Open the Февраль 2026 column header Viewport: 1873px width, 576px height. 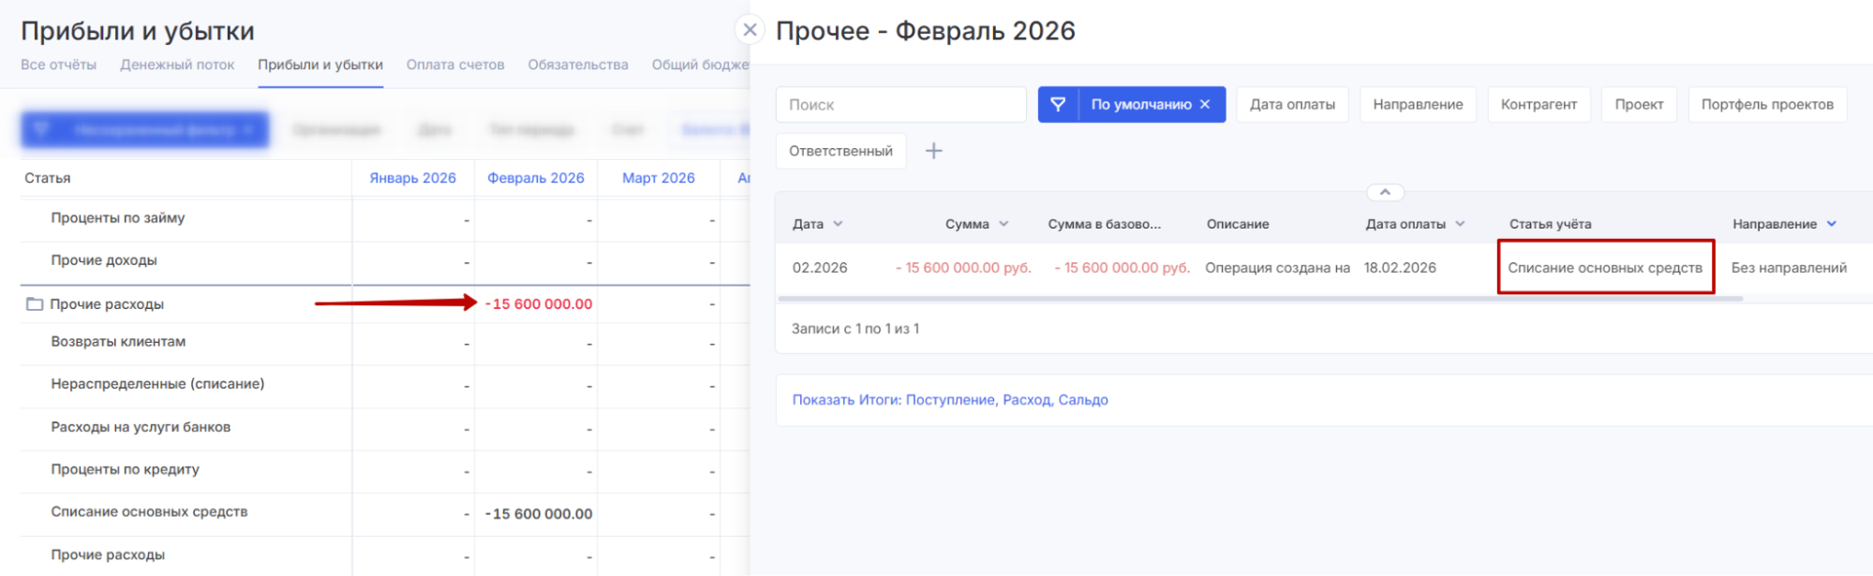[x=535, y=178]
